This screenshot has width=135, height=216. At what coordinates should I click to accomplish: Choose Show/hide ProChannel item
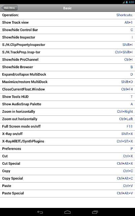[x=67, y=60]
